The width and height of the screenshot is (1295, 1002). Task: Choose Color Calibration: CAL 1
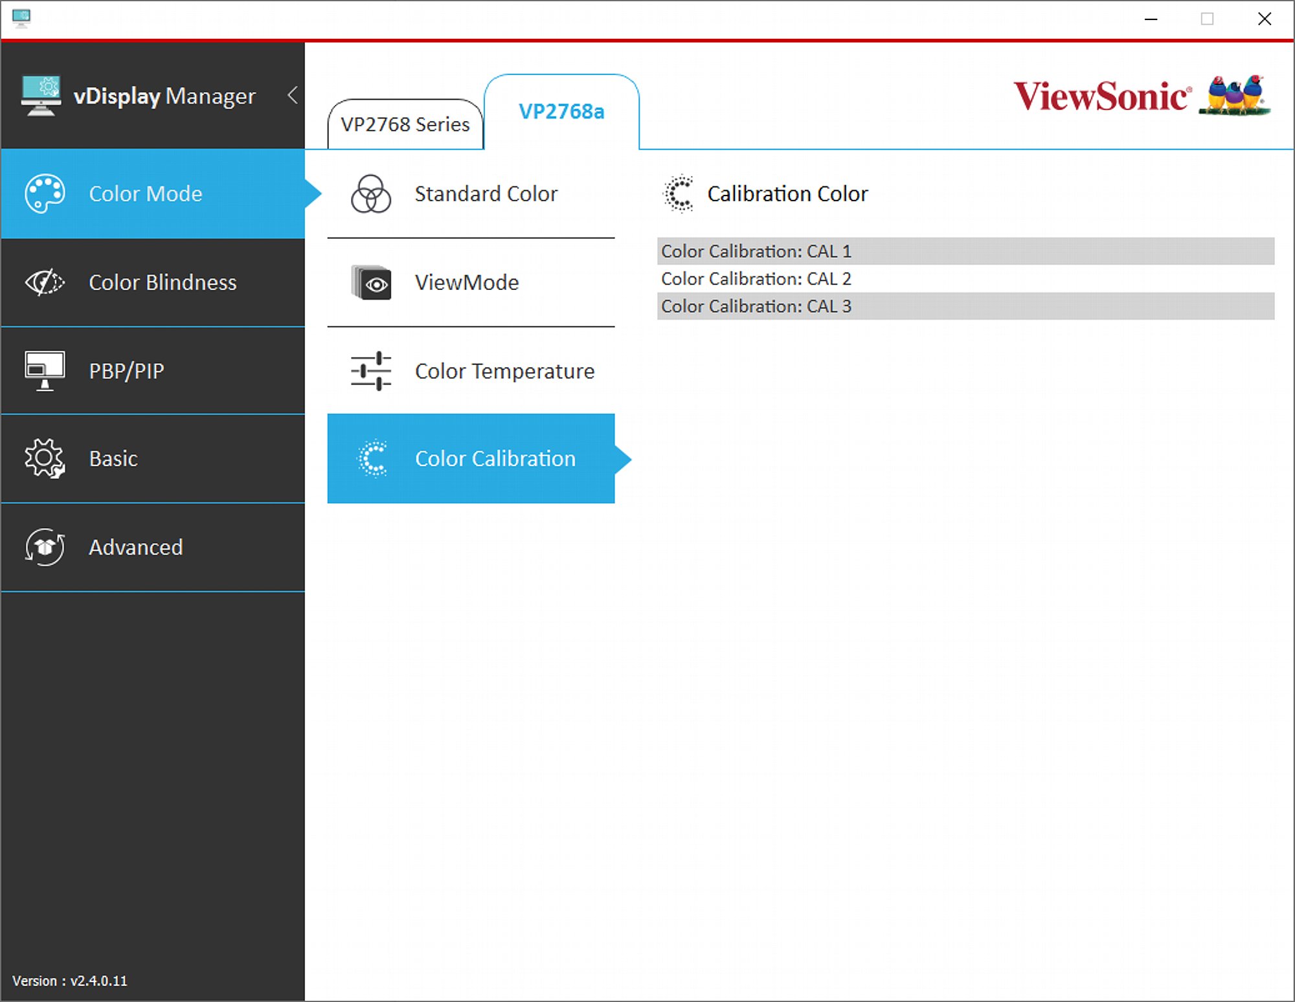(965, 251)
